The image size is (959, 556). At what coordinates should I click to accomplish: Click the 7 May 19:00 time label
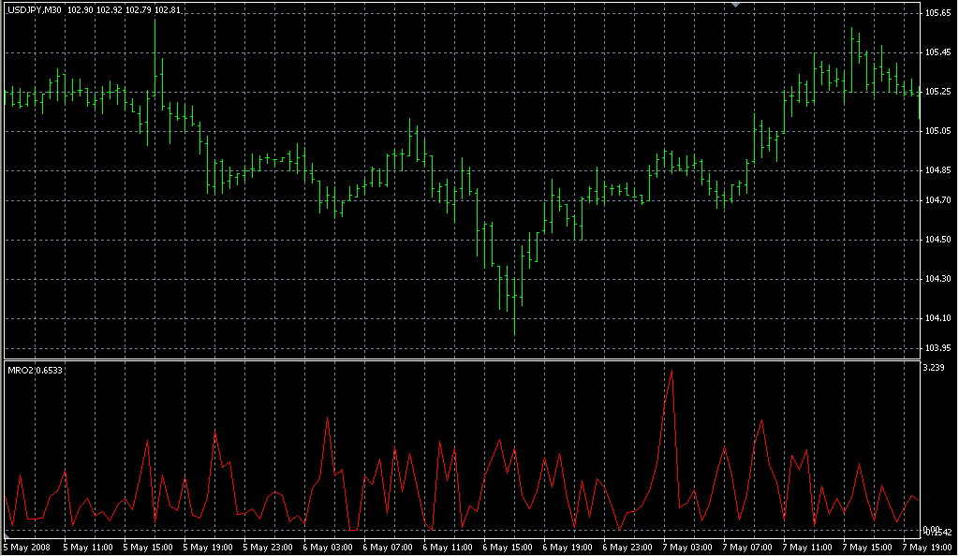927,548
